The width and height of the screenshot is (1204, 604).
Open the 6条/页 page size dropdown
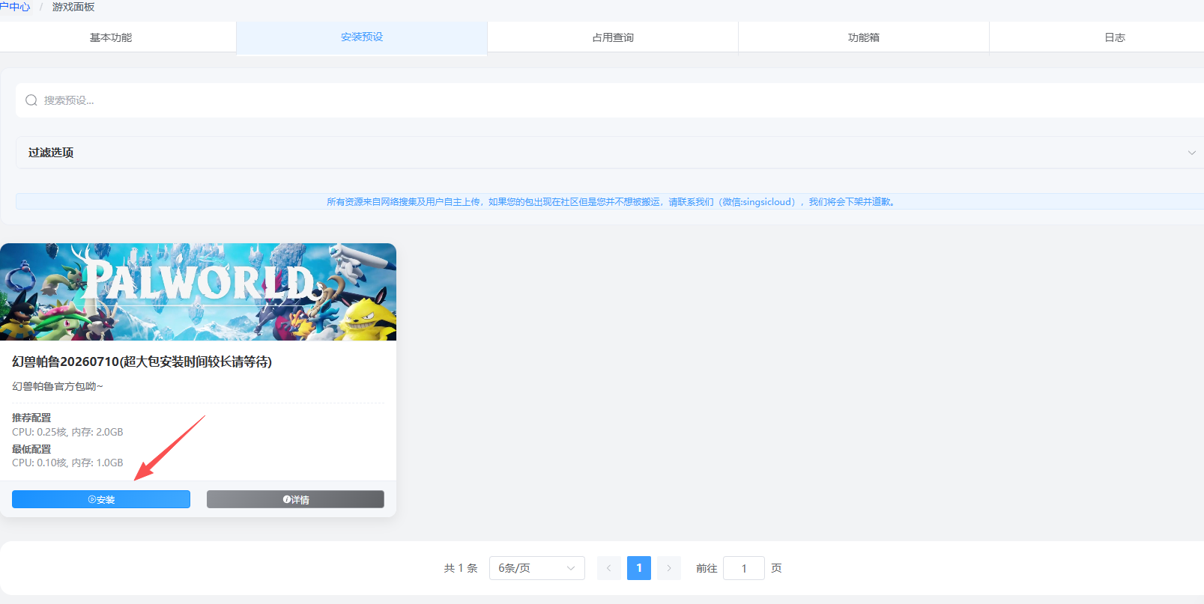click(x=537, y=568)
